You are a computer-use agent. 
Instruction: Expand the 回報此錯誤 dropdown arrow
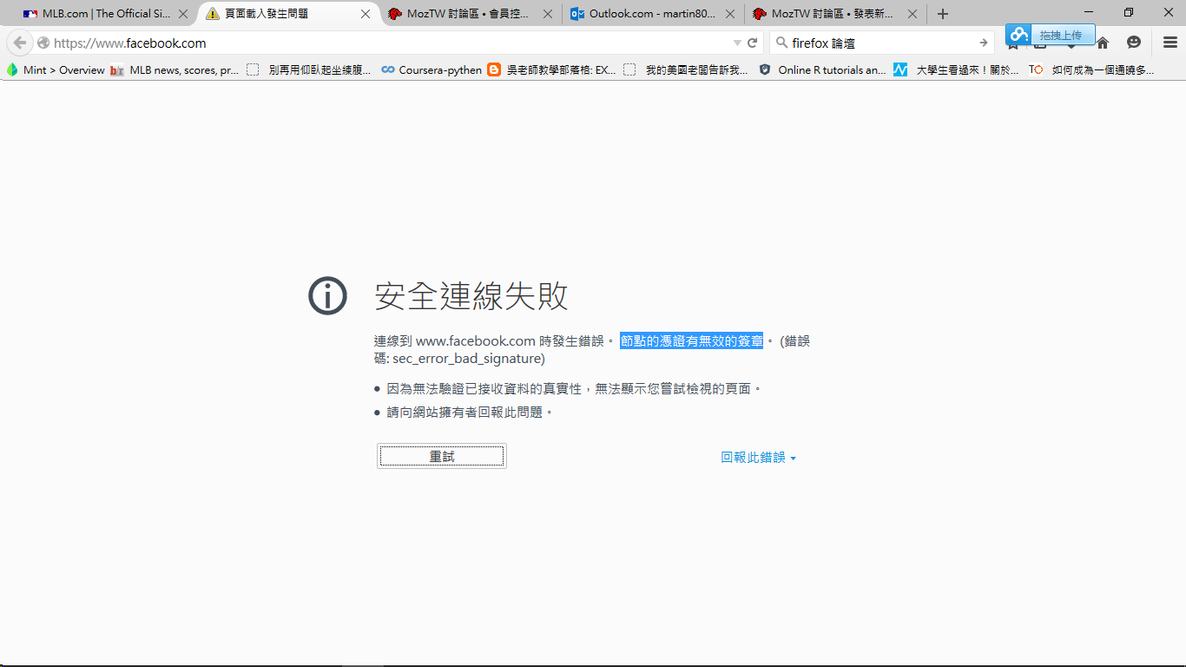(794, 459)
